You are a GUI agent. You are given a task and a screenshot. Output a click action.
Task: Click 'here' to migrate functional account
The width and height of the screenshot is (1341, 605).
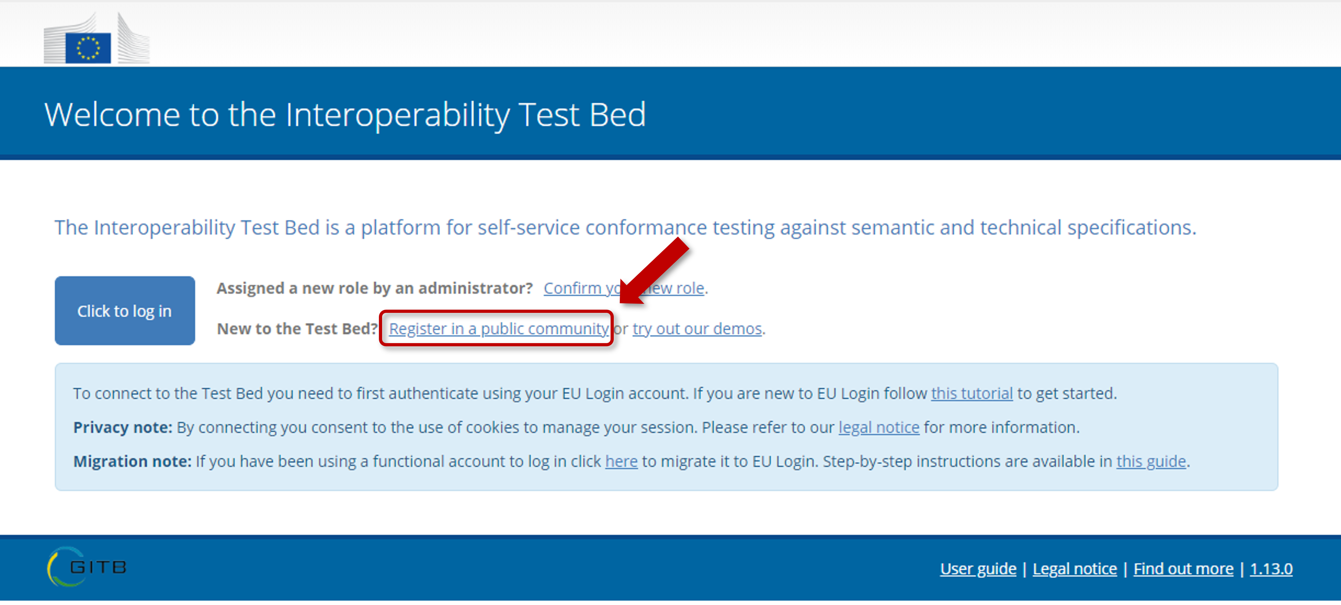621,461
